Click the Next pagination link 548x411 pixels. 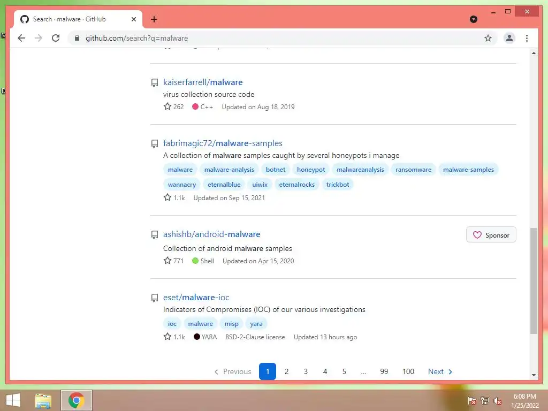440,371
